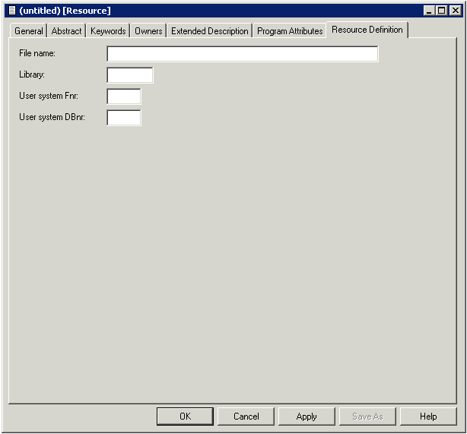Open the Extended Description tab
This screenshot has width=467, height=434.
pos(209,31)
